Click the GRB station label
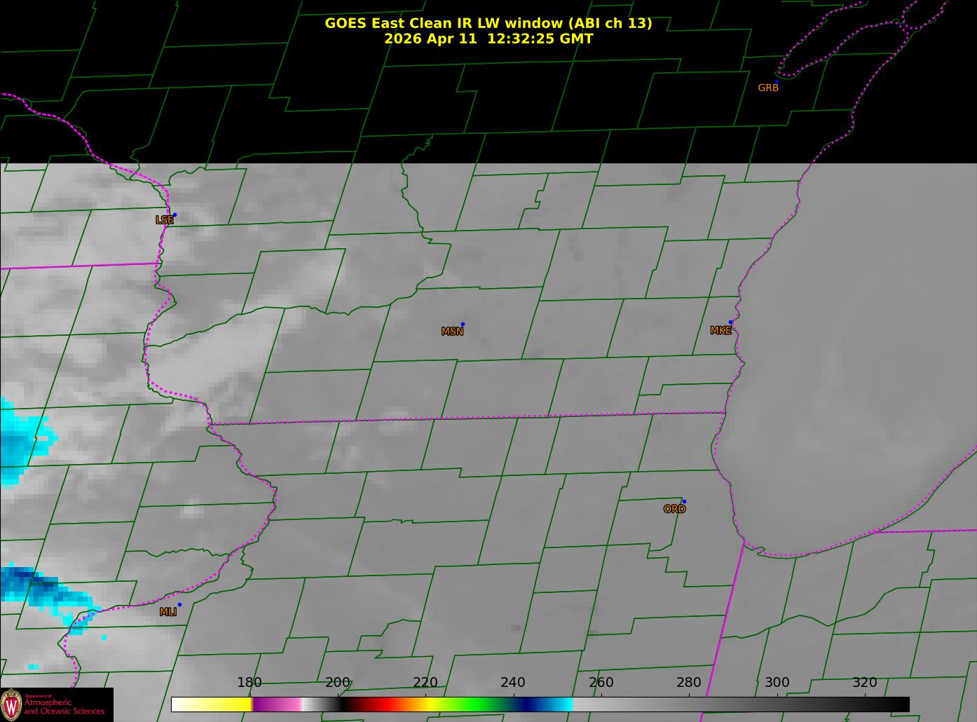This screenshot has height=722, width=977. tap(768, 88)
